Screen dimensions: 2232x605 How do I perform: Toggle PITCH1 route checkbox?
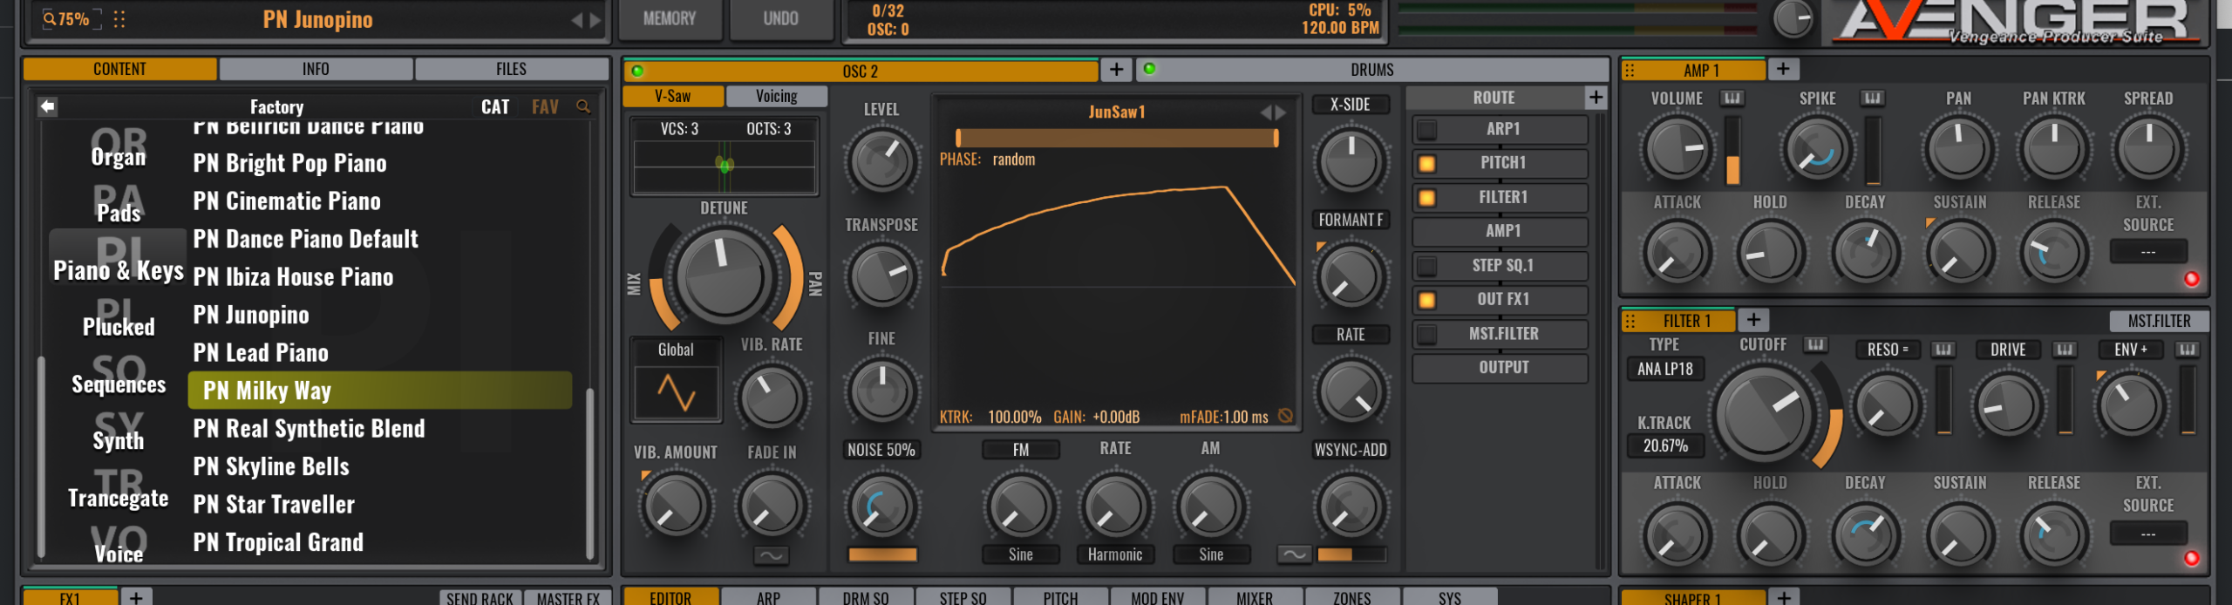(x=1426, y=164)
